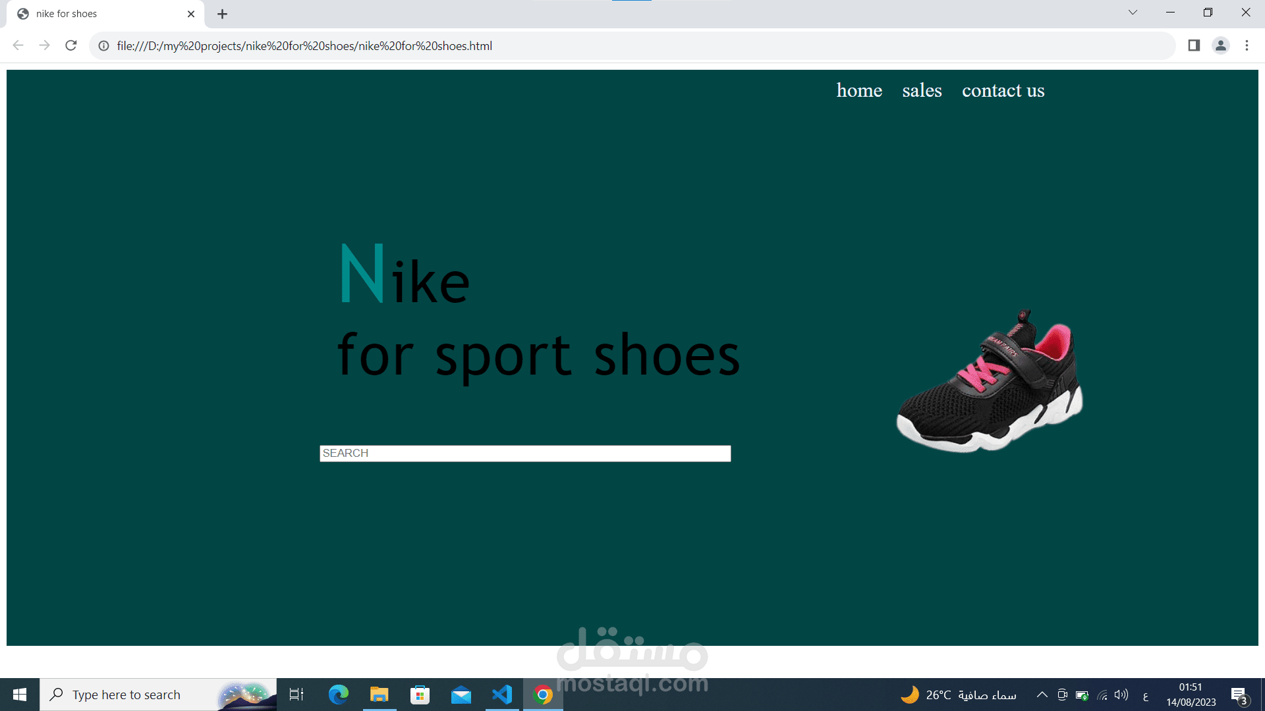Open the sales page link
The image size is (1265, 711).
point(922,90)
